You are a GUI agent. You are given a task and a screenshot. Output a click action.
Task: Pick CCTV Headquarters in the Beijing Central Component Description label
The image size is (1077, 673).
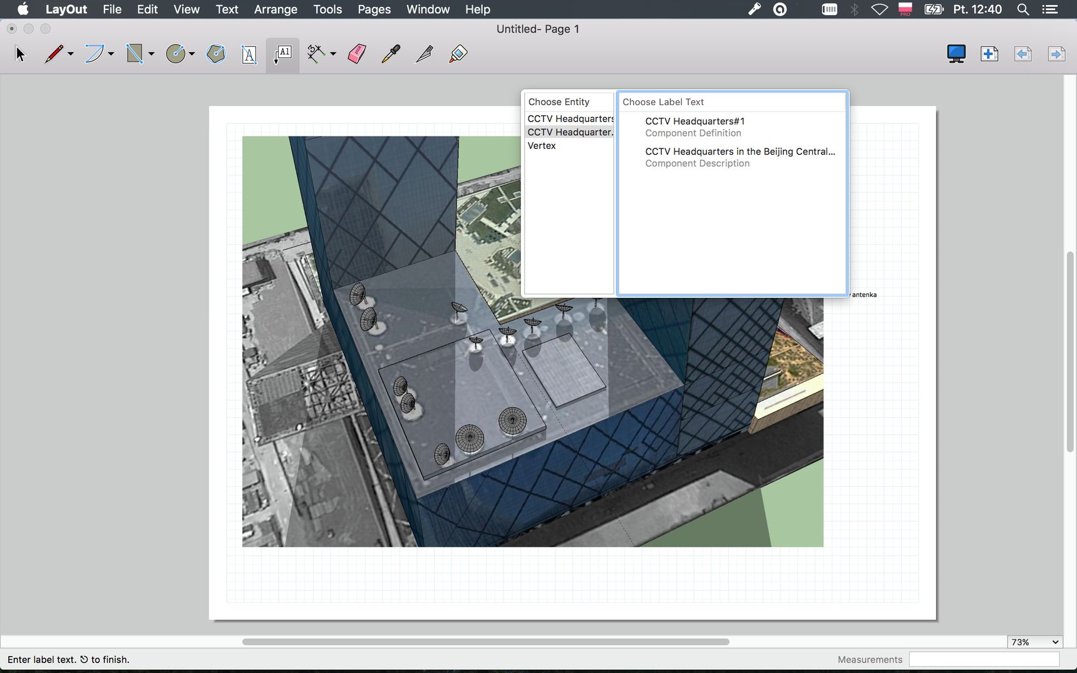click(x=732, y=157)
